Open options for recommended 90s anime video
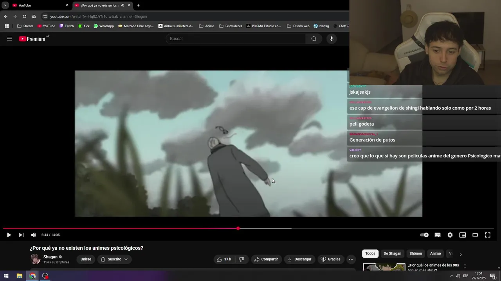Image resolution: width=501 pixels, height=281 pixels. click(465, 266)
